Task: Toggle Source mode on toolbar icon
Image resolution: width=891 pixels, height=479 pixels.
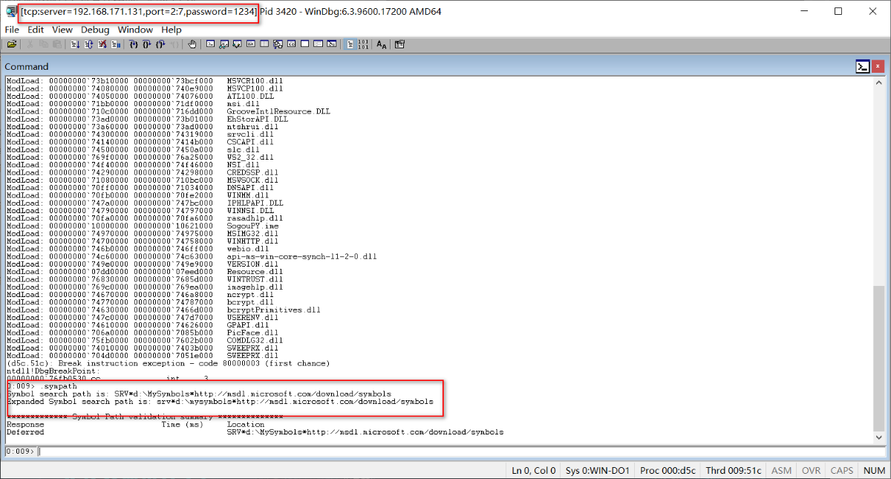Action: 350,45
